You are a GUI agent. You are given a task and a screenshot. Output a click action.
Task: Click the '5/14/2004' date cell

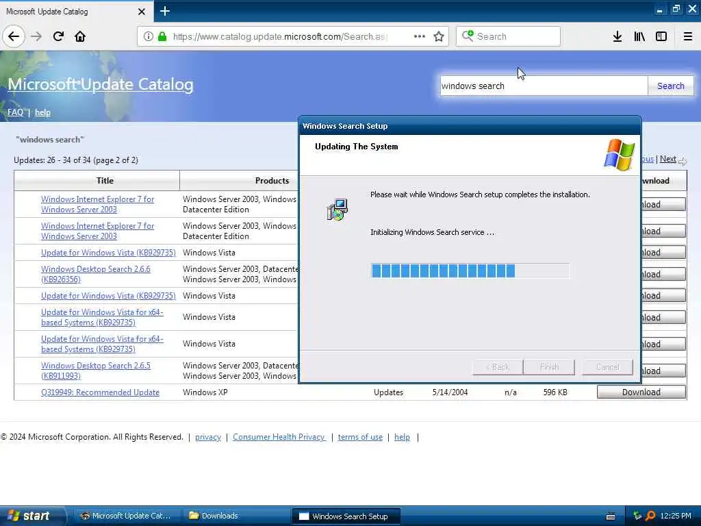(450, 392)
